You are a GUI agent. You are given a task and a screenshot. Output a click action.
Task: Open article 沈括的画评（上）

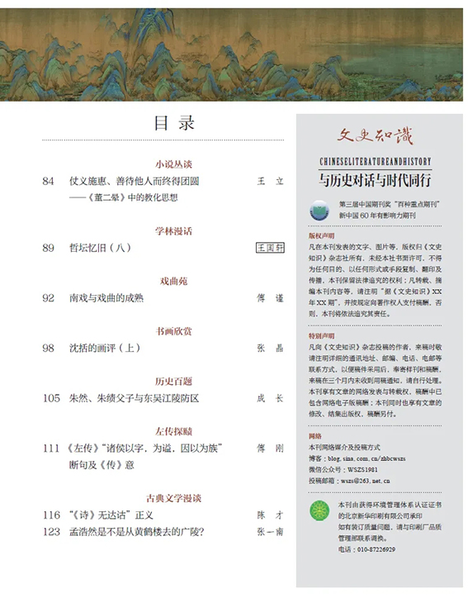tap(105, 348)
